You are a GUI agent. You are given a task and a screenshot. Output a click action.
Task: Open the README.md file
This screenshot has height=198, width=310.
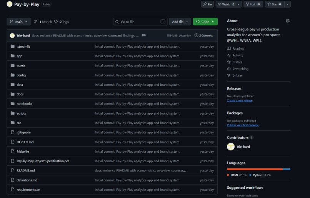point(26,170)
